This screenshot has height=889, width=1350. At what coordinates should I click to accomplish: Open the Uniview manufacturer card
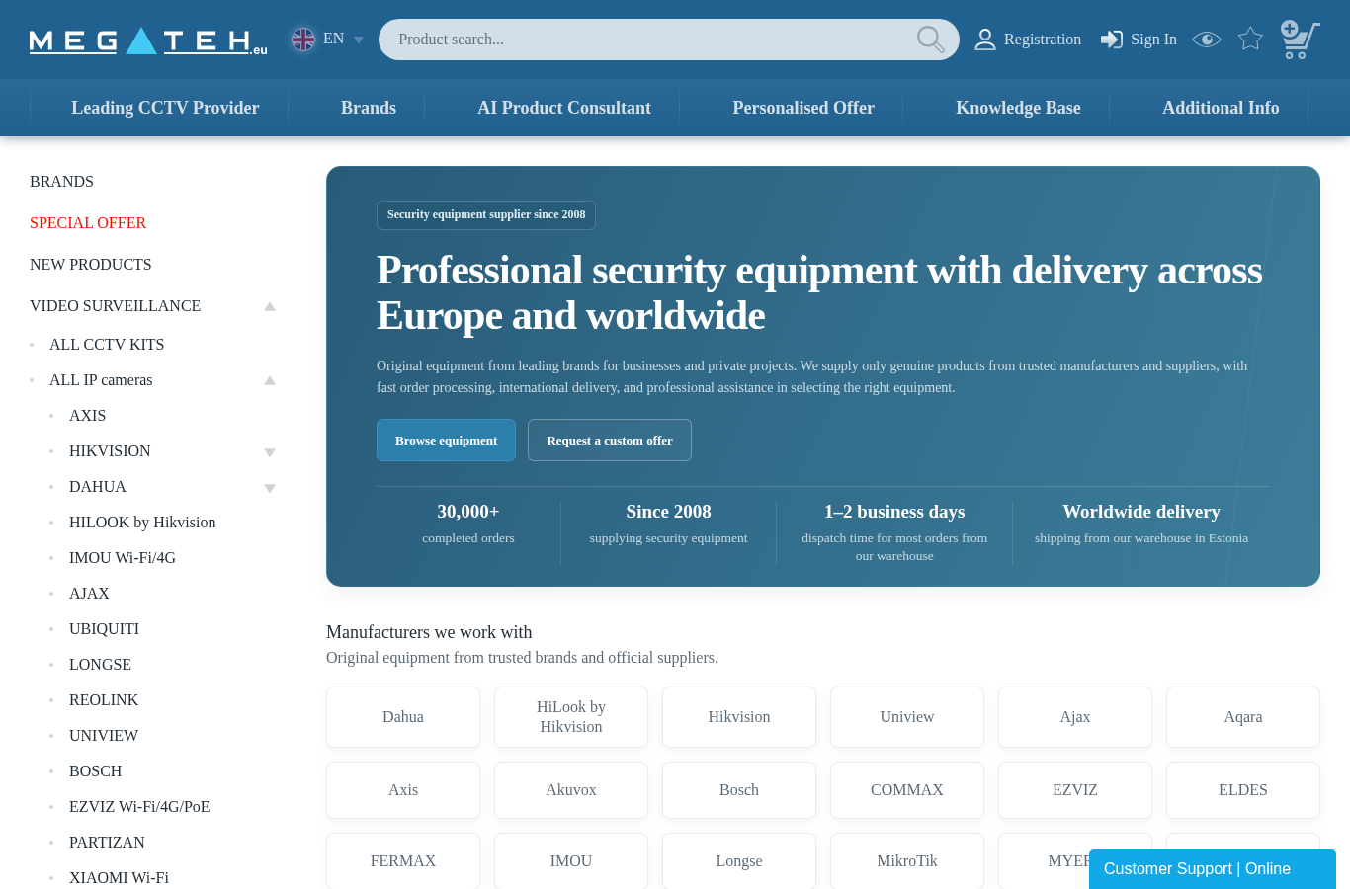(x=907, y=717)
